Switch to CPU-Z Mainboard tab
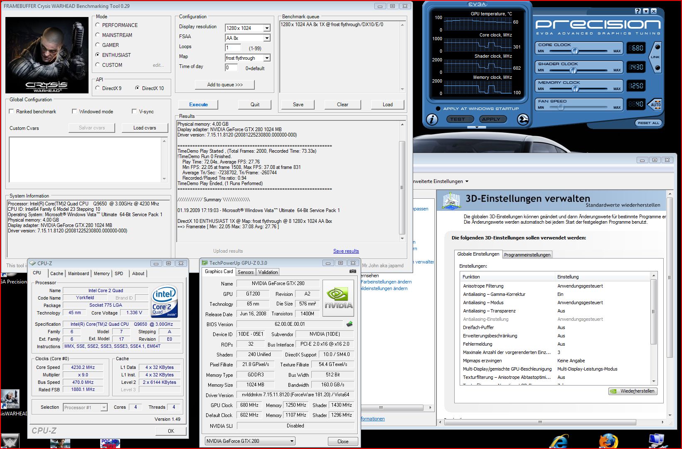682x449 pixels. coord(79,273)
